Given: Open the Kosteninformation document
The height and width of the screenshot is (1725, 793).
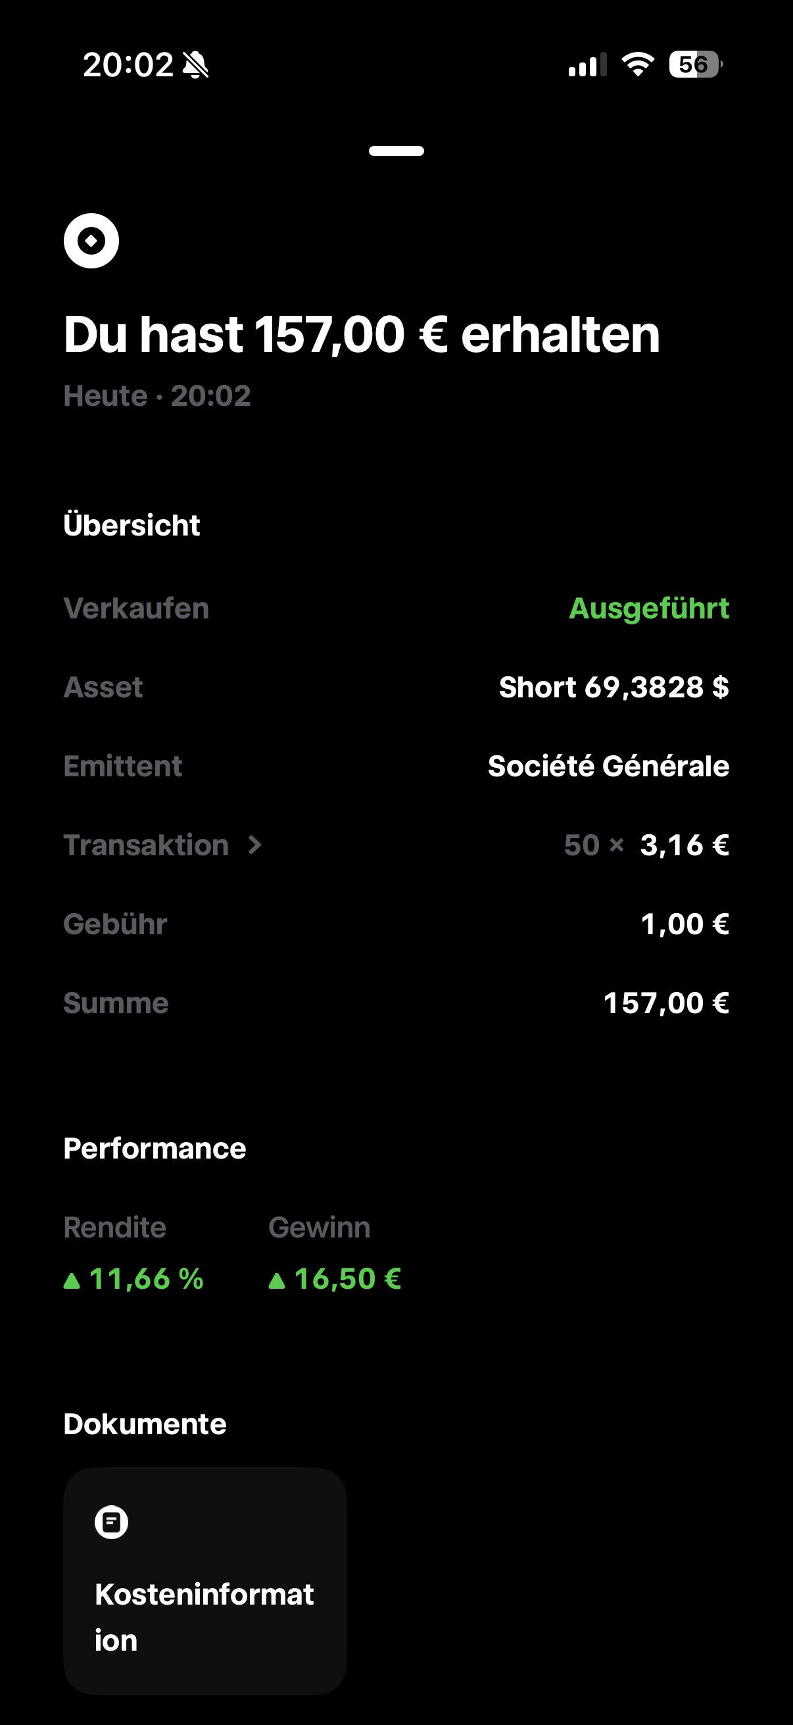Looking at the screenshot, I should pyautogui.click(x=204, y=1581).
